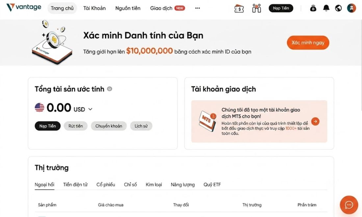This screenshot has width=362, height=217.
Task: Click the Phần trăm column header
Action: click(307, 205)
